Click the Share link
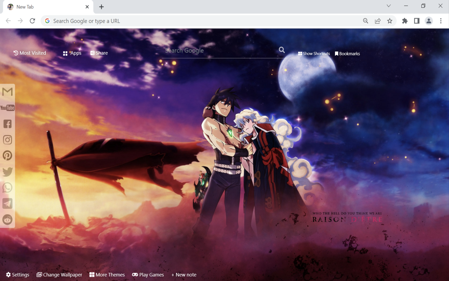This screenshot has width=449, height=281. click(x=99, y=53)
